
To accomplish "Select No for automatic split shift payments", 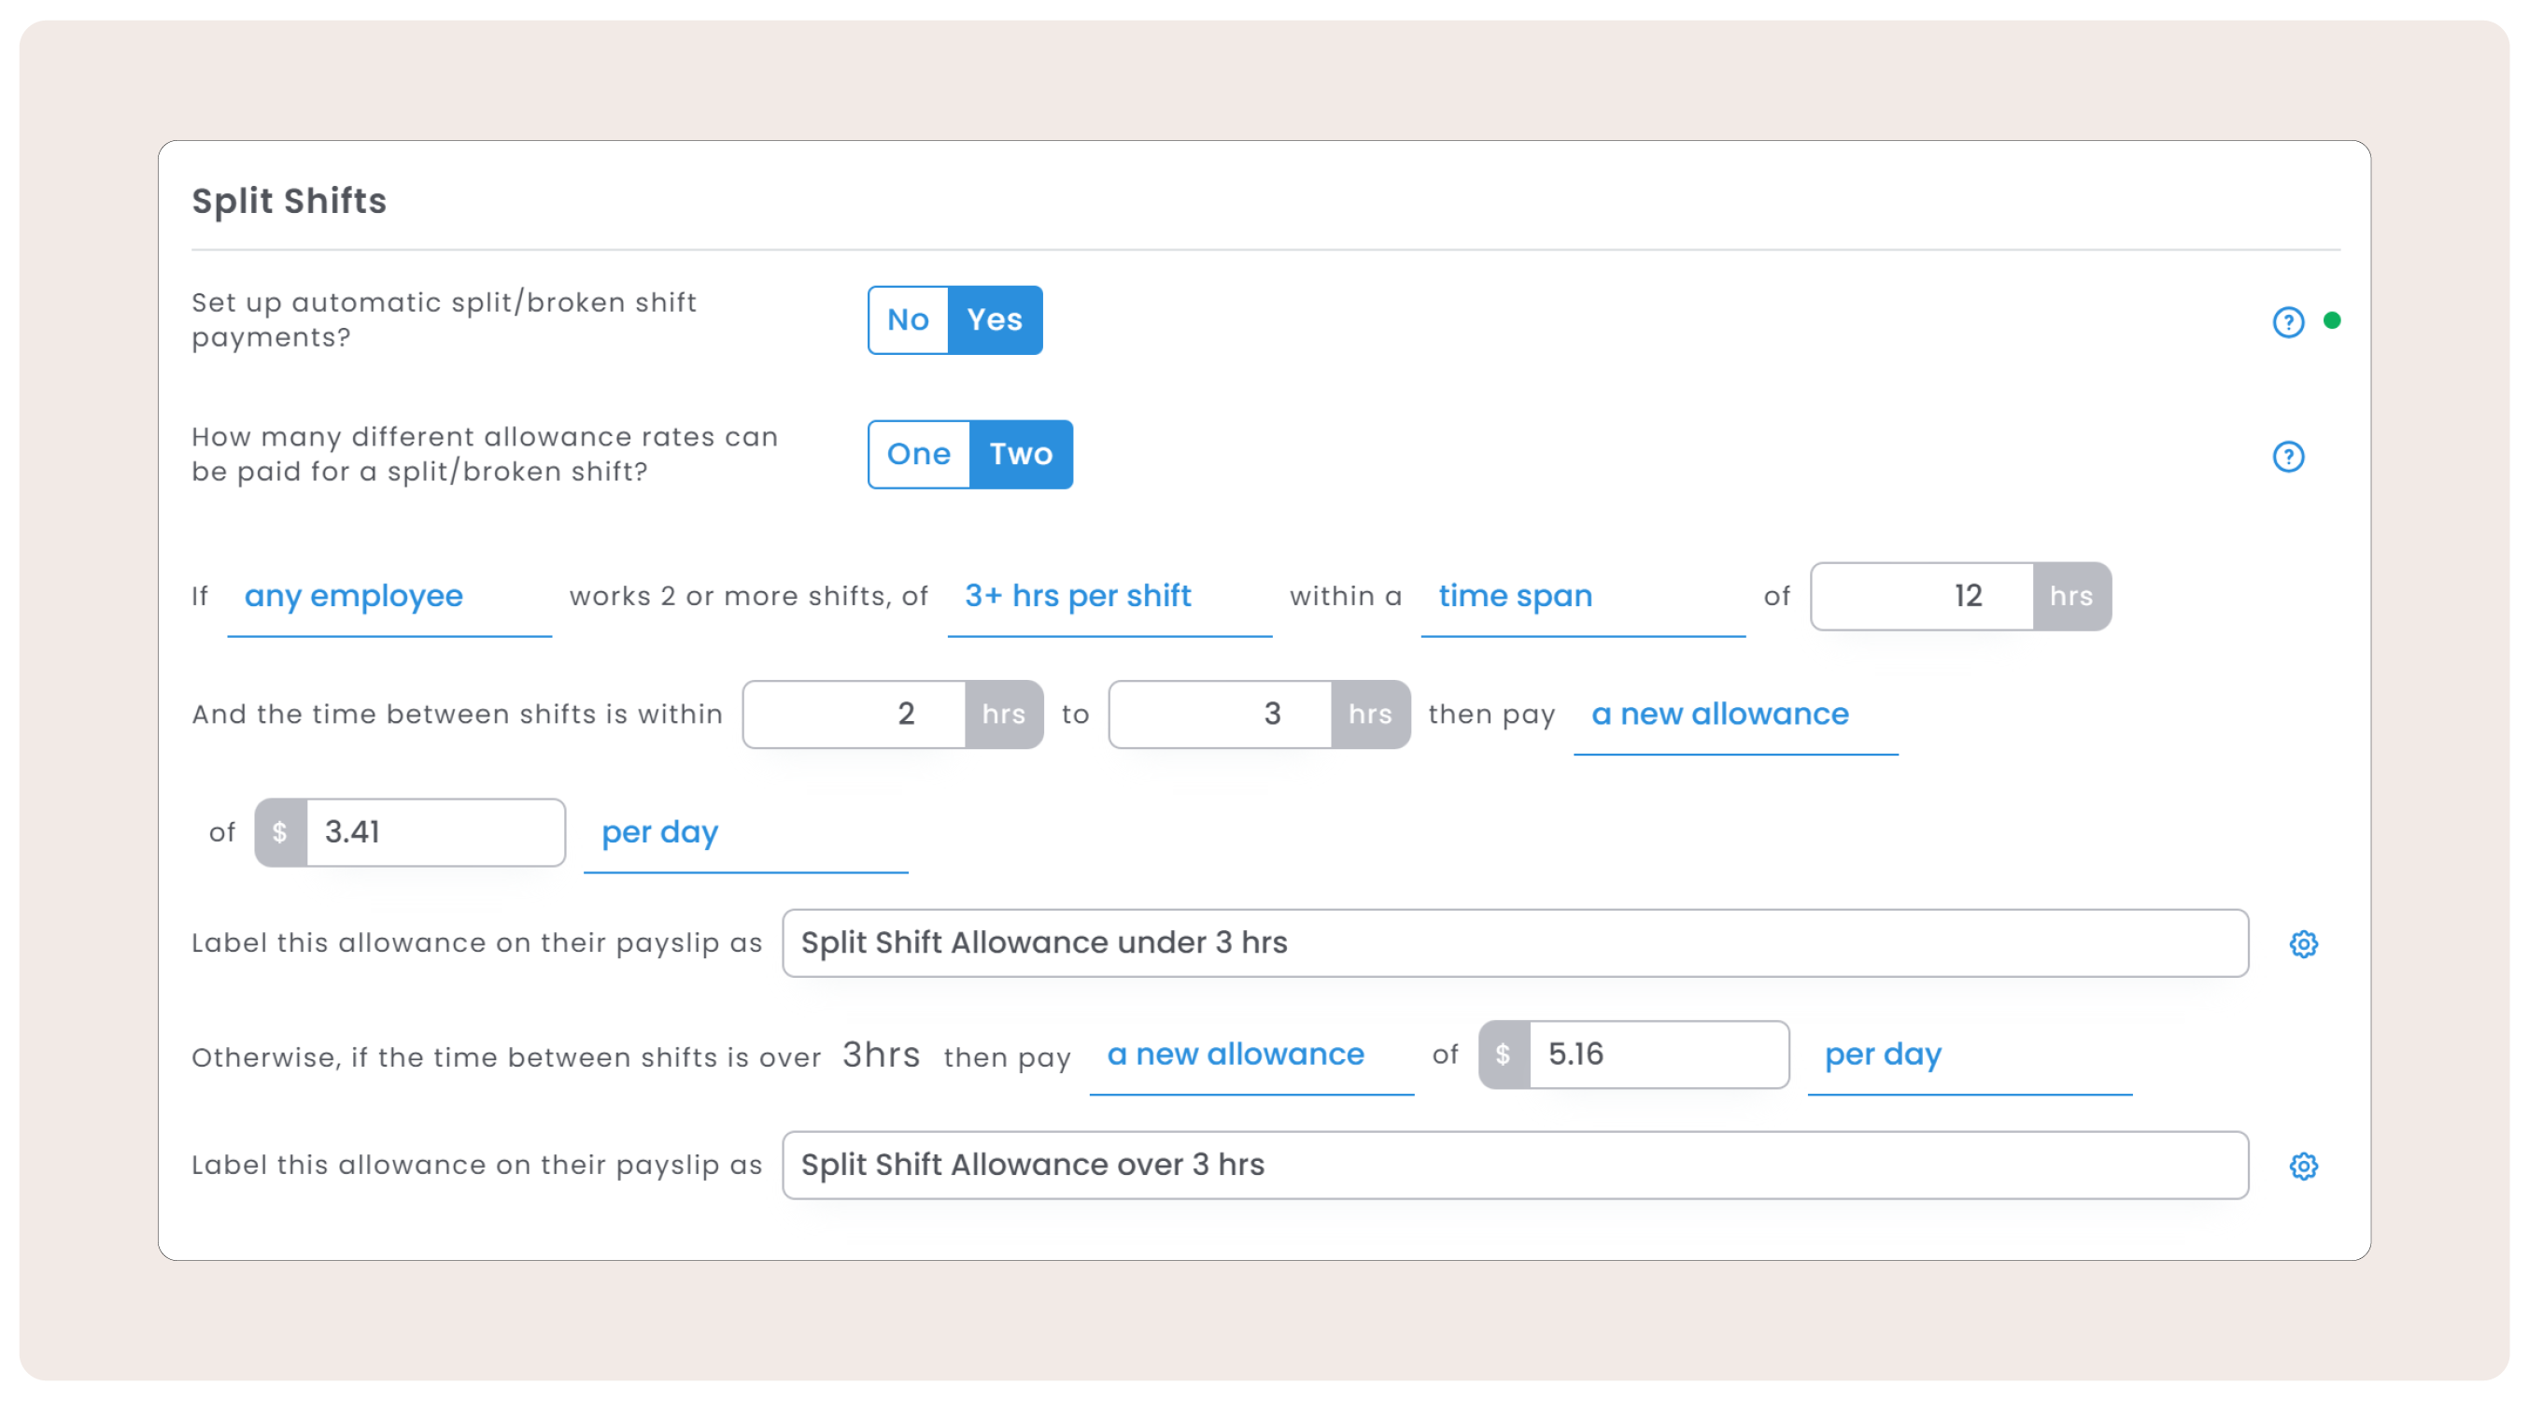I will tap(908, 320).
